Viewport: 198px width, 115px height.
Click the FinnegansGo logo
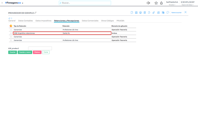point(13,3)
